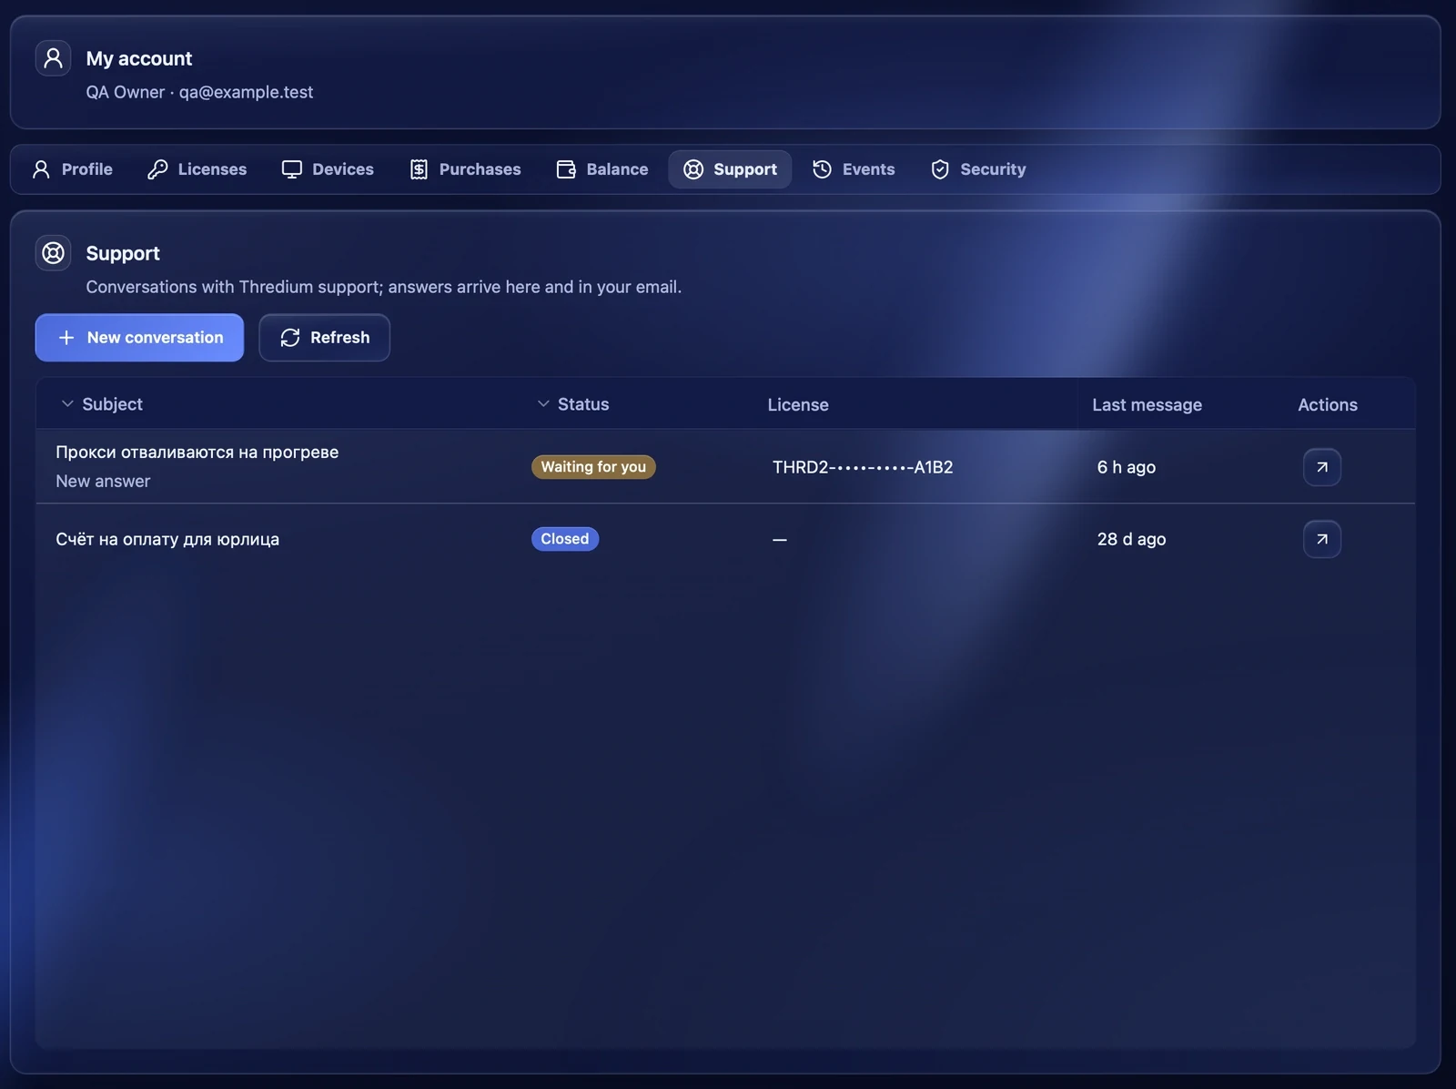Open the Profile tab
This screenshot has height=1089, width=1456.
tap(73, 169)
